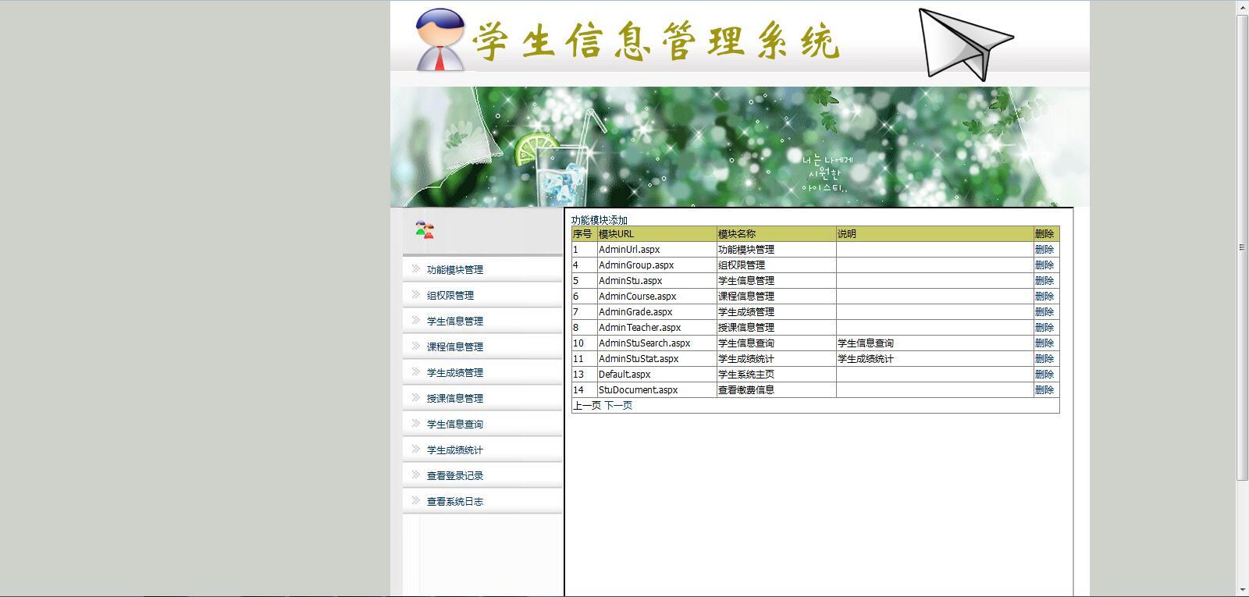Click the green banner image
The image size is (1249, 597).
pyautogui.click(x=739, y=147)
